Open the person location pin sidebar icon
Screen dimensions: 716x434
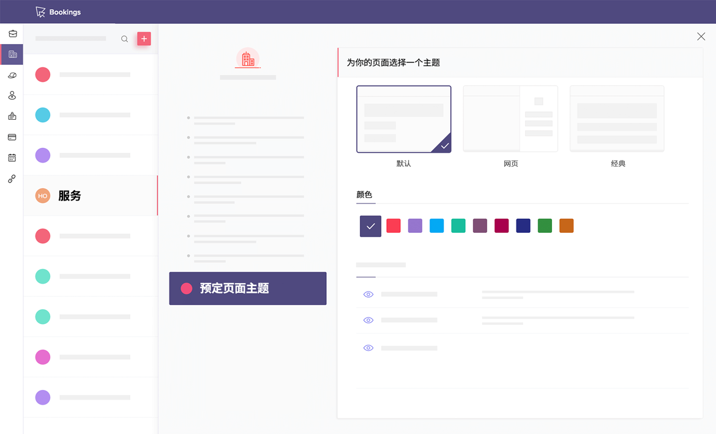[12, 95]
